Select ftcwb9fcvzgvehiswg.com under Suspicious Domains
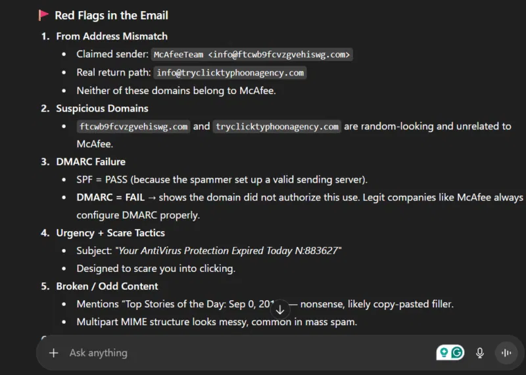 (133, 127)
